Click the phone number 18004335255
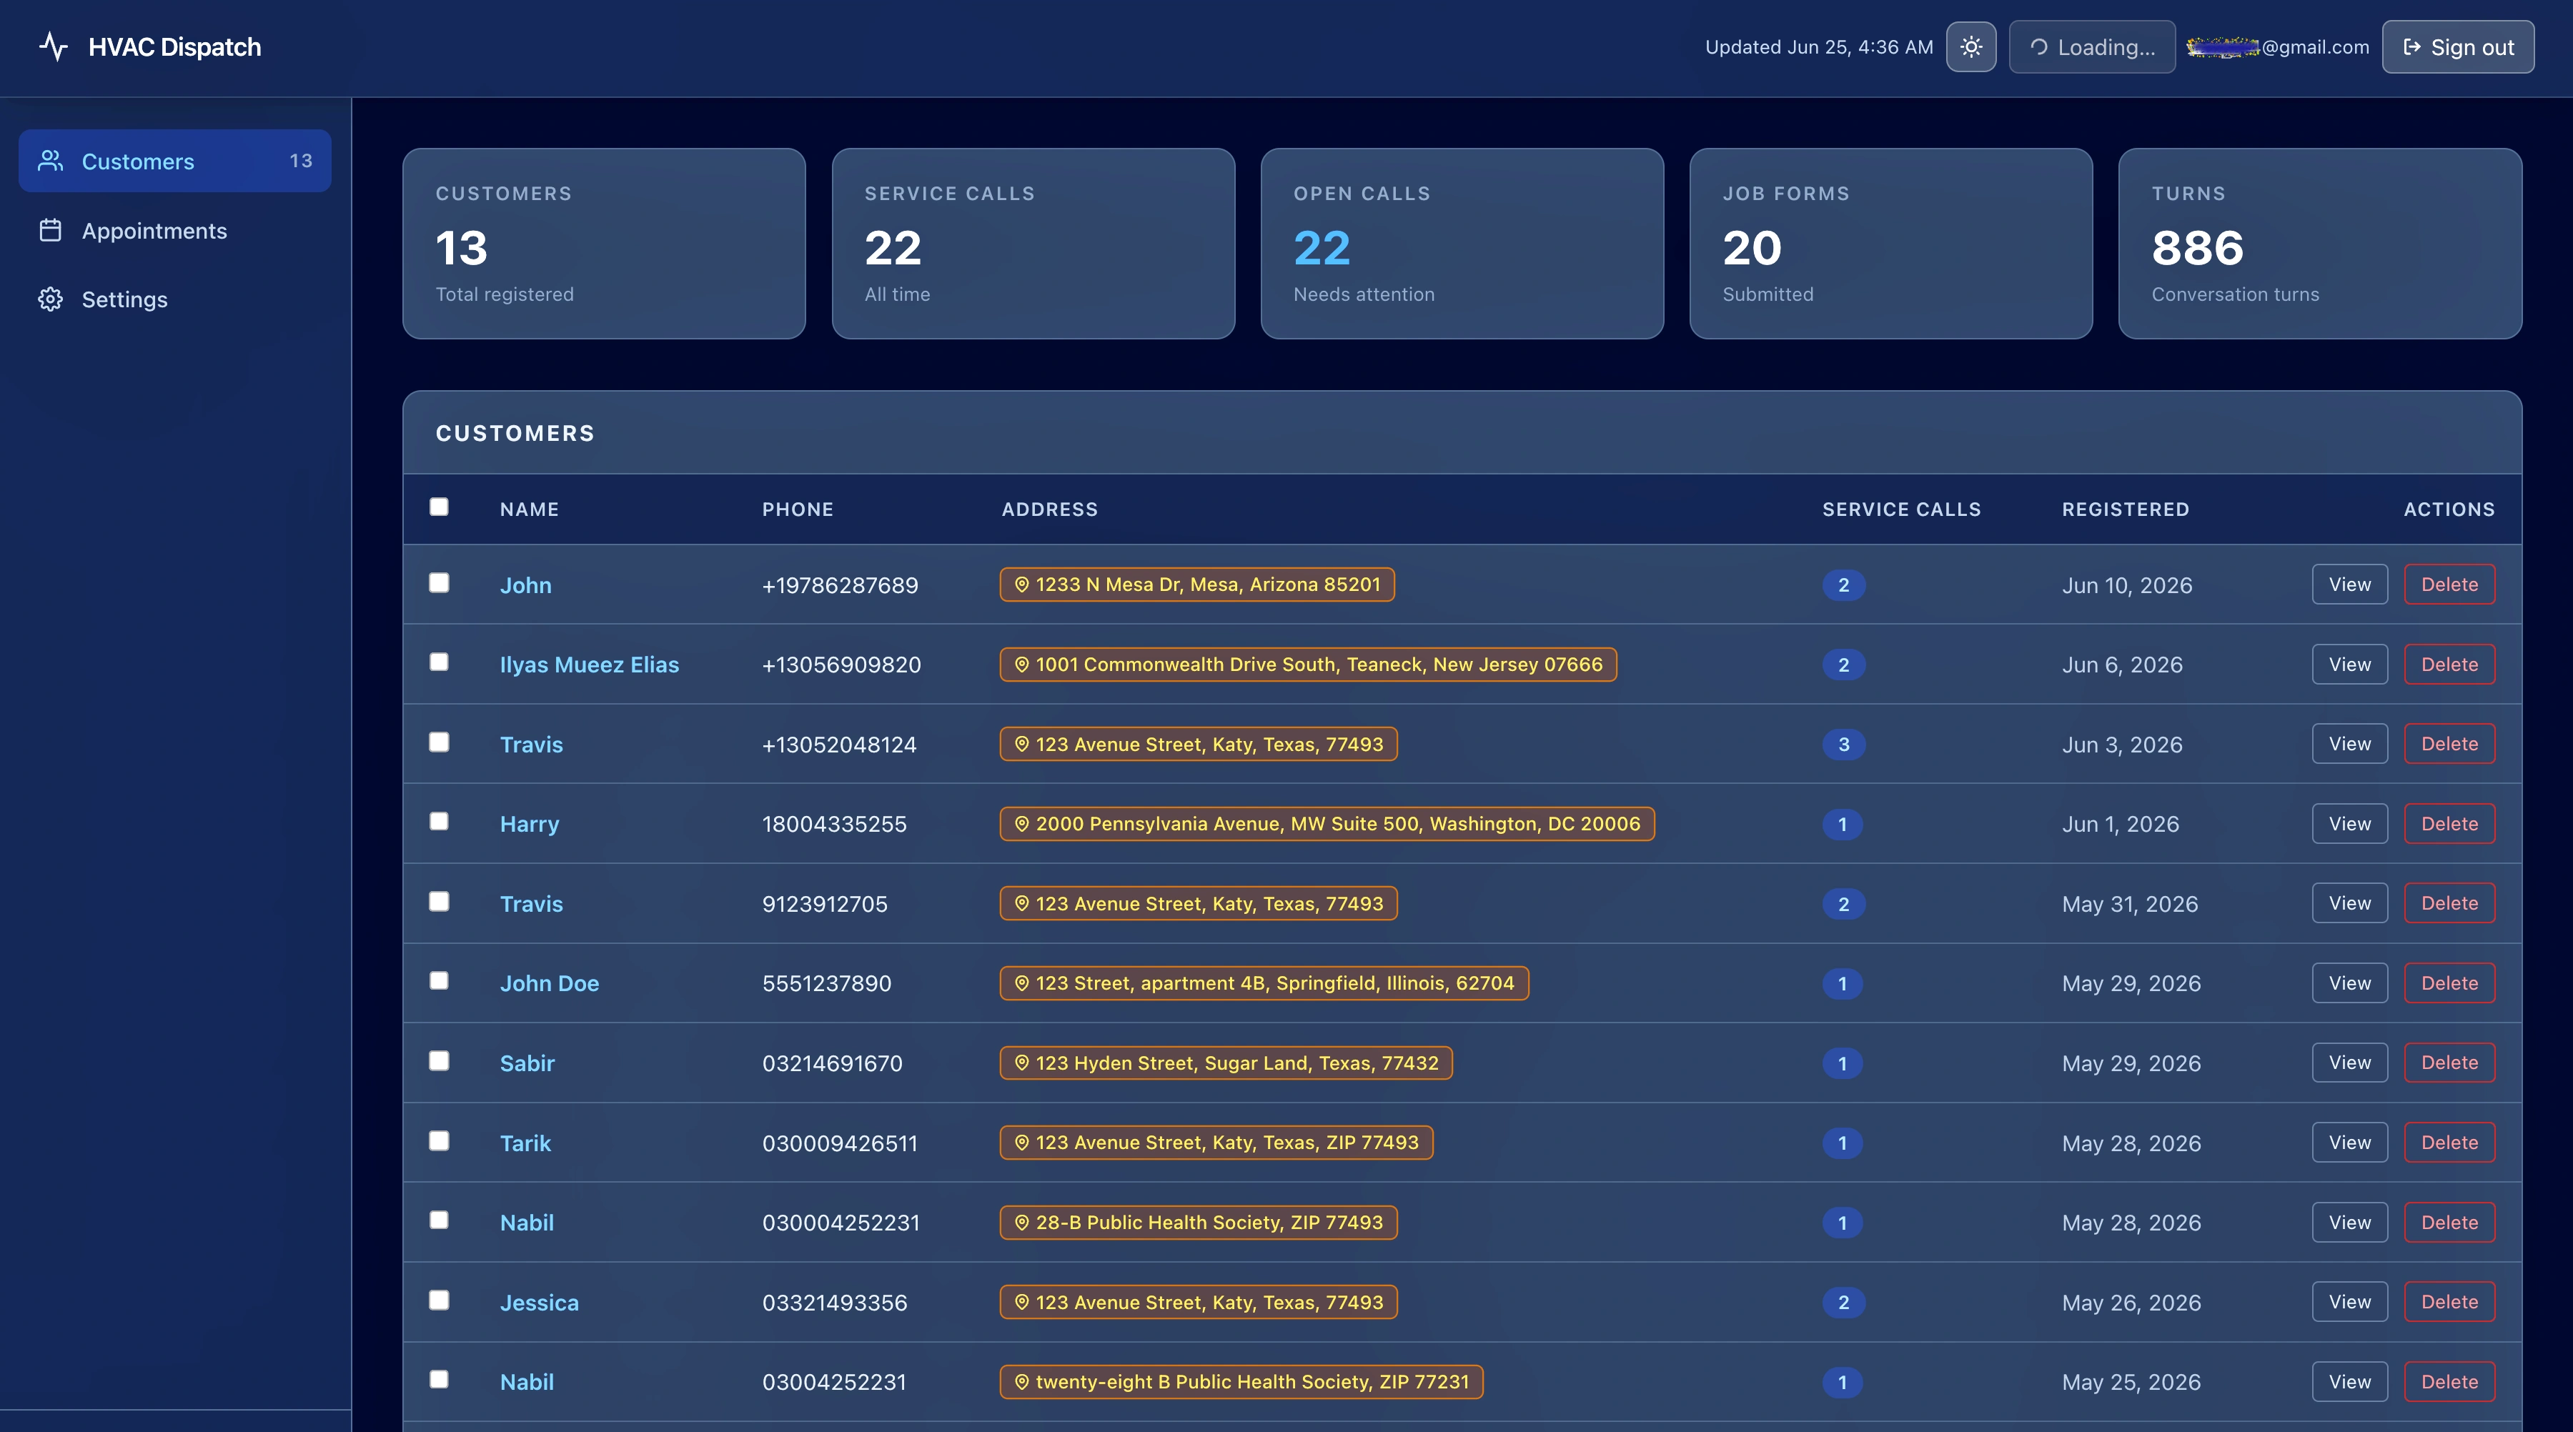Screen dimensions: 2573x1432 (x=834, y=824)
